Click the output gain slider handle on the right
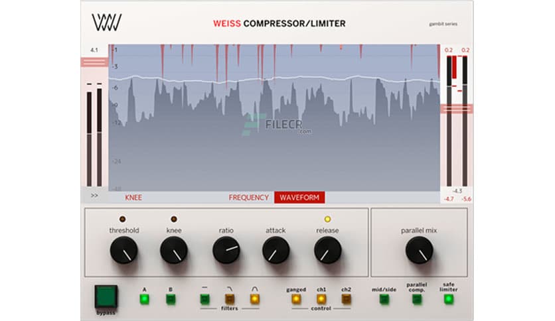The width and height of the screenshot is (555, 321). click(457, 109)
